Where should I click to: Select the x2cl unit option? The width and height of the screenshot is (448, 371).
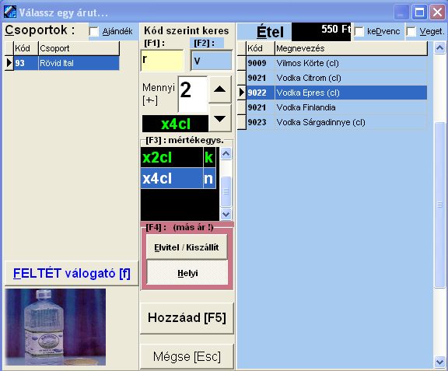point(178,157)
